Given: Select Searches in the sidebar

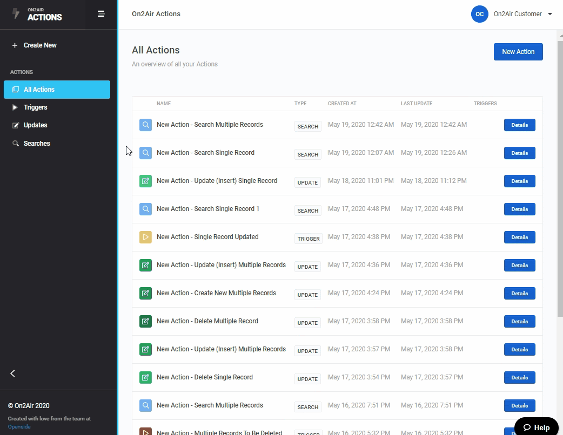Looking at the screenshot, I should point(36,144).
